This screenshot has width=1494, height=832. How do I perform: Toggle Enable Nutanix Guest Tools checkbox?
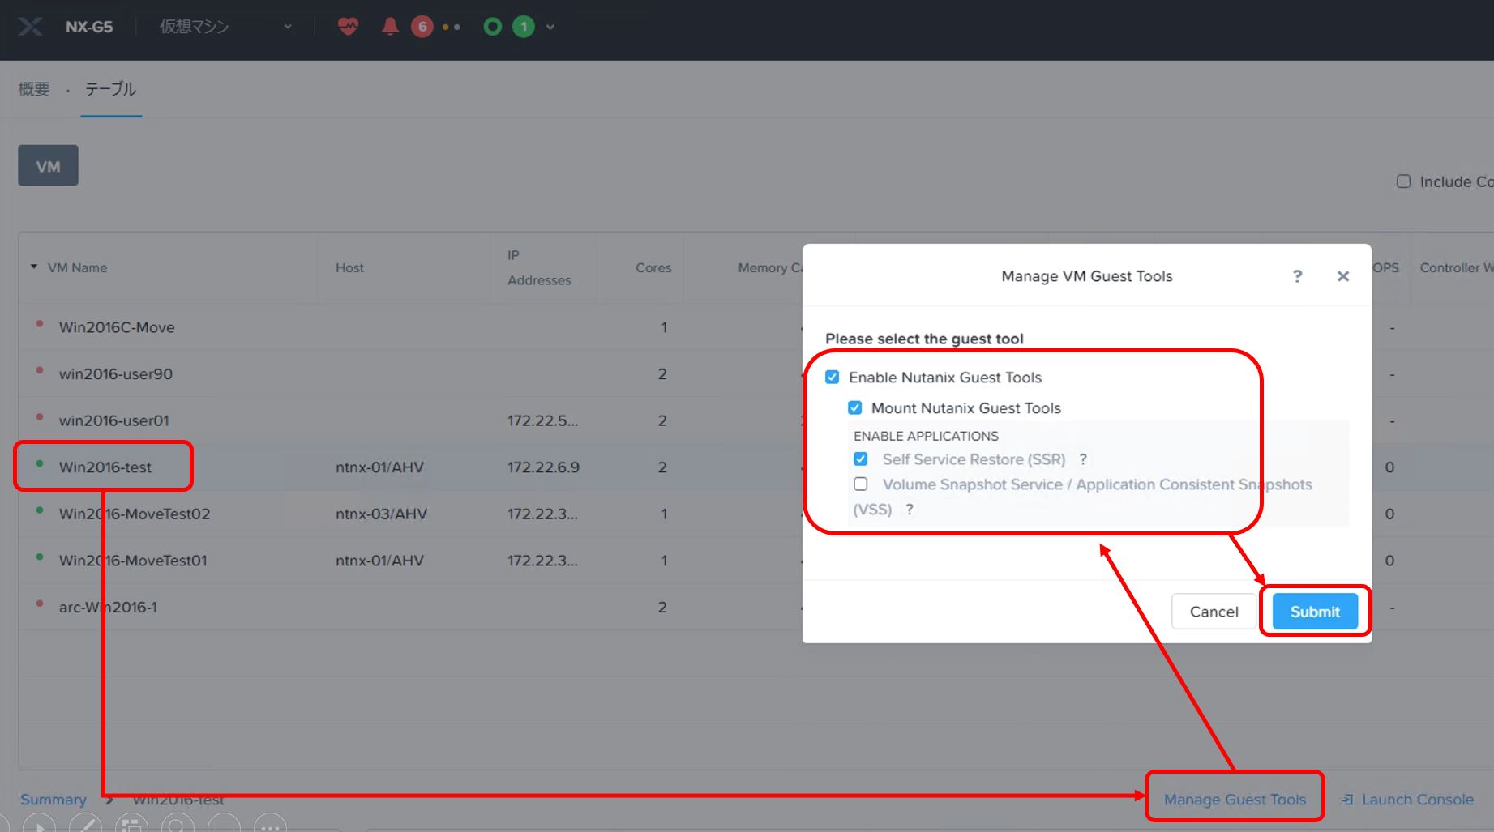point(832,377)
